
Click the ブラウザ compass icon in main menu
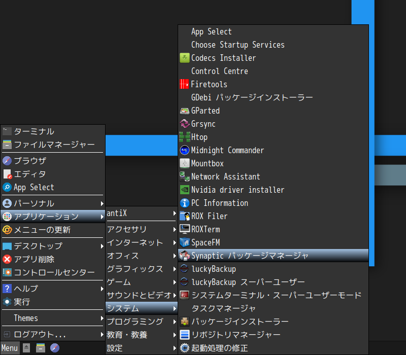7,161
